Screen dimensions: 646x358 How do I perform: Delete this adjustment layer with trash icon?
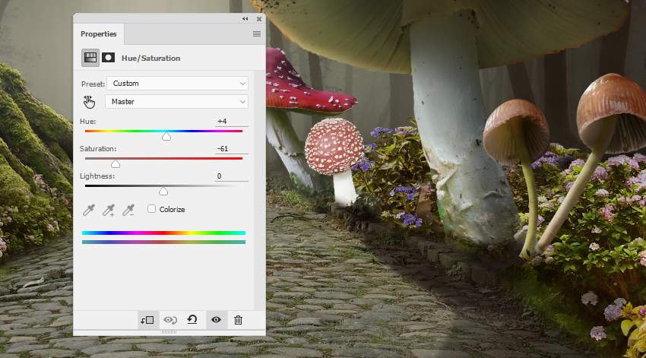(238, 320)
